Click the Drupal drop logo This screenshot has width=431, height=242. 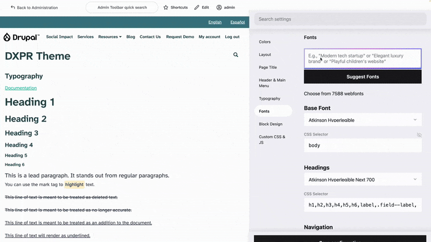7,37
